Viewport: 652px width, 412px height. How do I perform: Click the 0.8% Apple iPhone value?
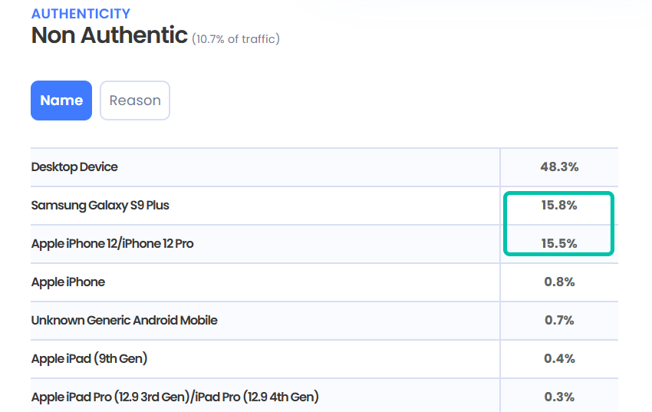coord(559,282)
